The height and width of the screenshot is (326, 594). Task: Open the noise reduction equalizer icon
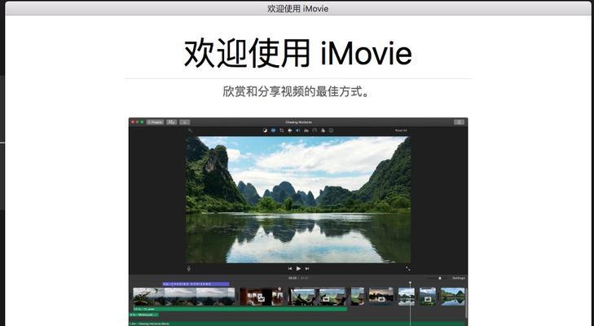coord(306,130)
